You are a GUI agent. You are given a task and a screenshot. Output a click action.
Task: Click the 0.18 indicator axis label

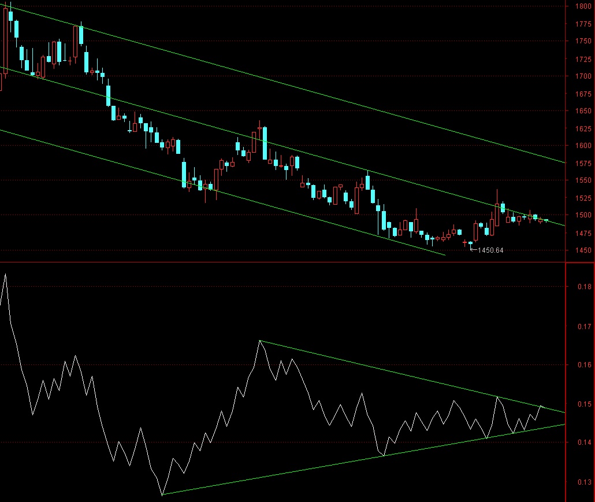(585, 287)
